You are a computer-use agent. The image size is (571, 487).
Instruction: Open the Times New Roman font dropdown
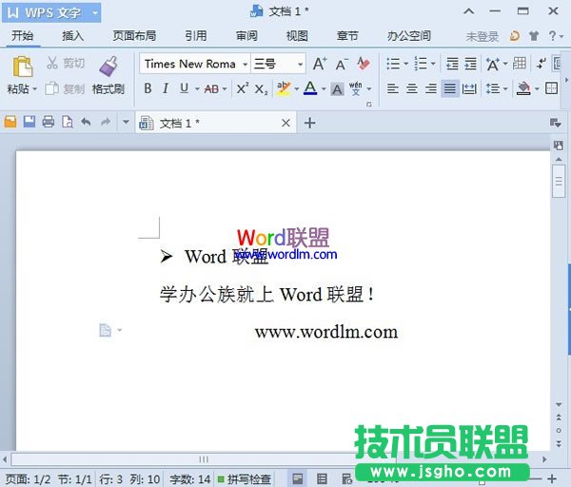point(245,64)
